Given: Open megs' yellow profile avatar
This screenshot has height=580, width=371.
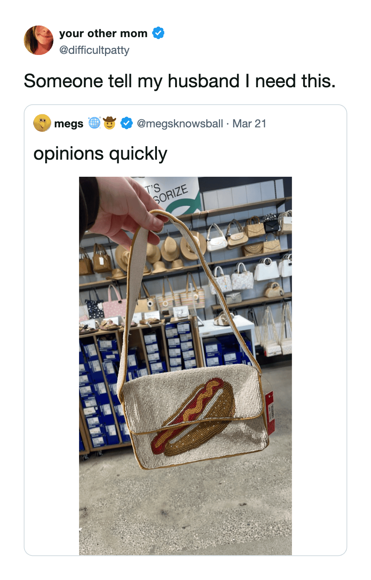Looking at the screenshot, I should [42, 123].
